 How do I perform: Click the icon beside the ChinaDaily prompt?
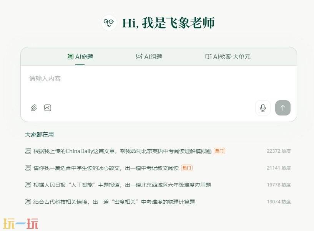[x=27, y=151]
